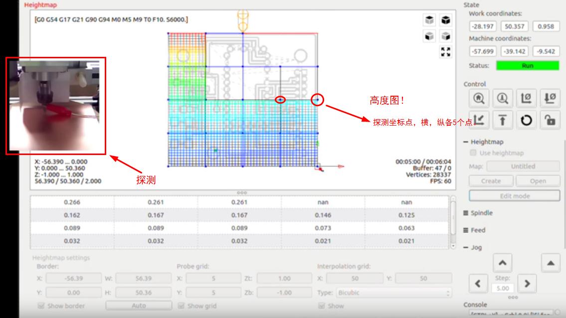566x318 pixels.
Task: Click the heightmap table vertical scrollbar
Action: coord(453,222)
